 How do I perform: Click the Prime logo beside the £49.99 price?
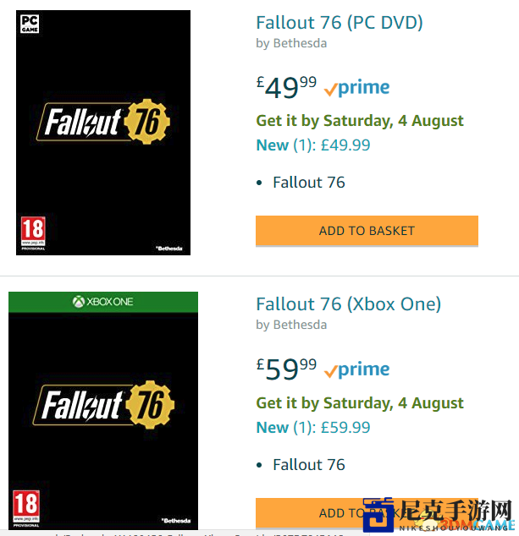coord(356,88)
